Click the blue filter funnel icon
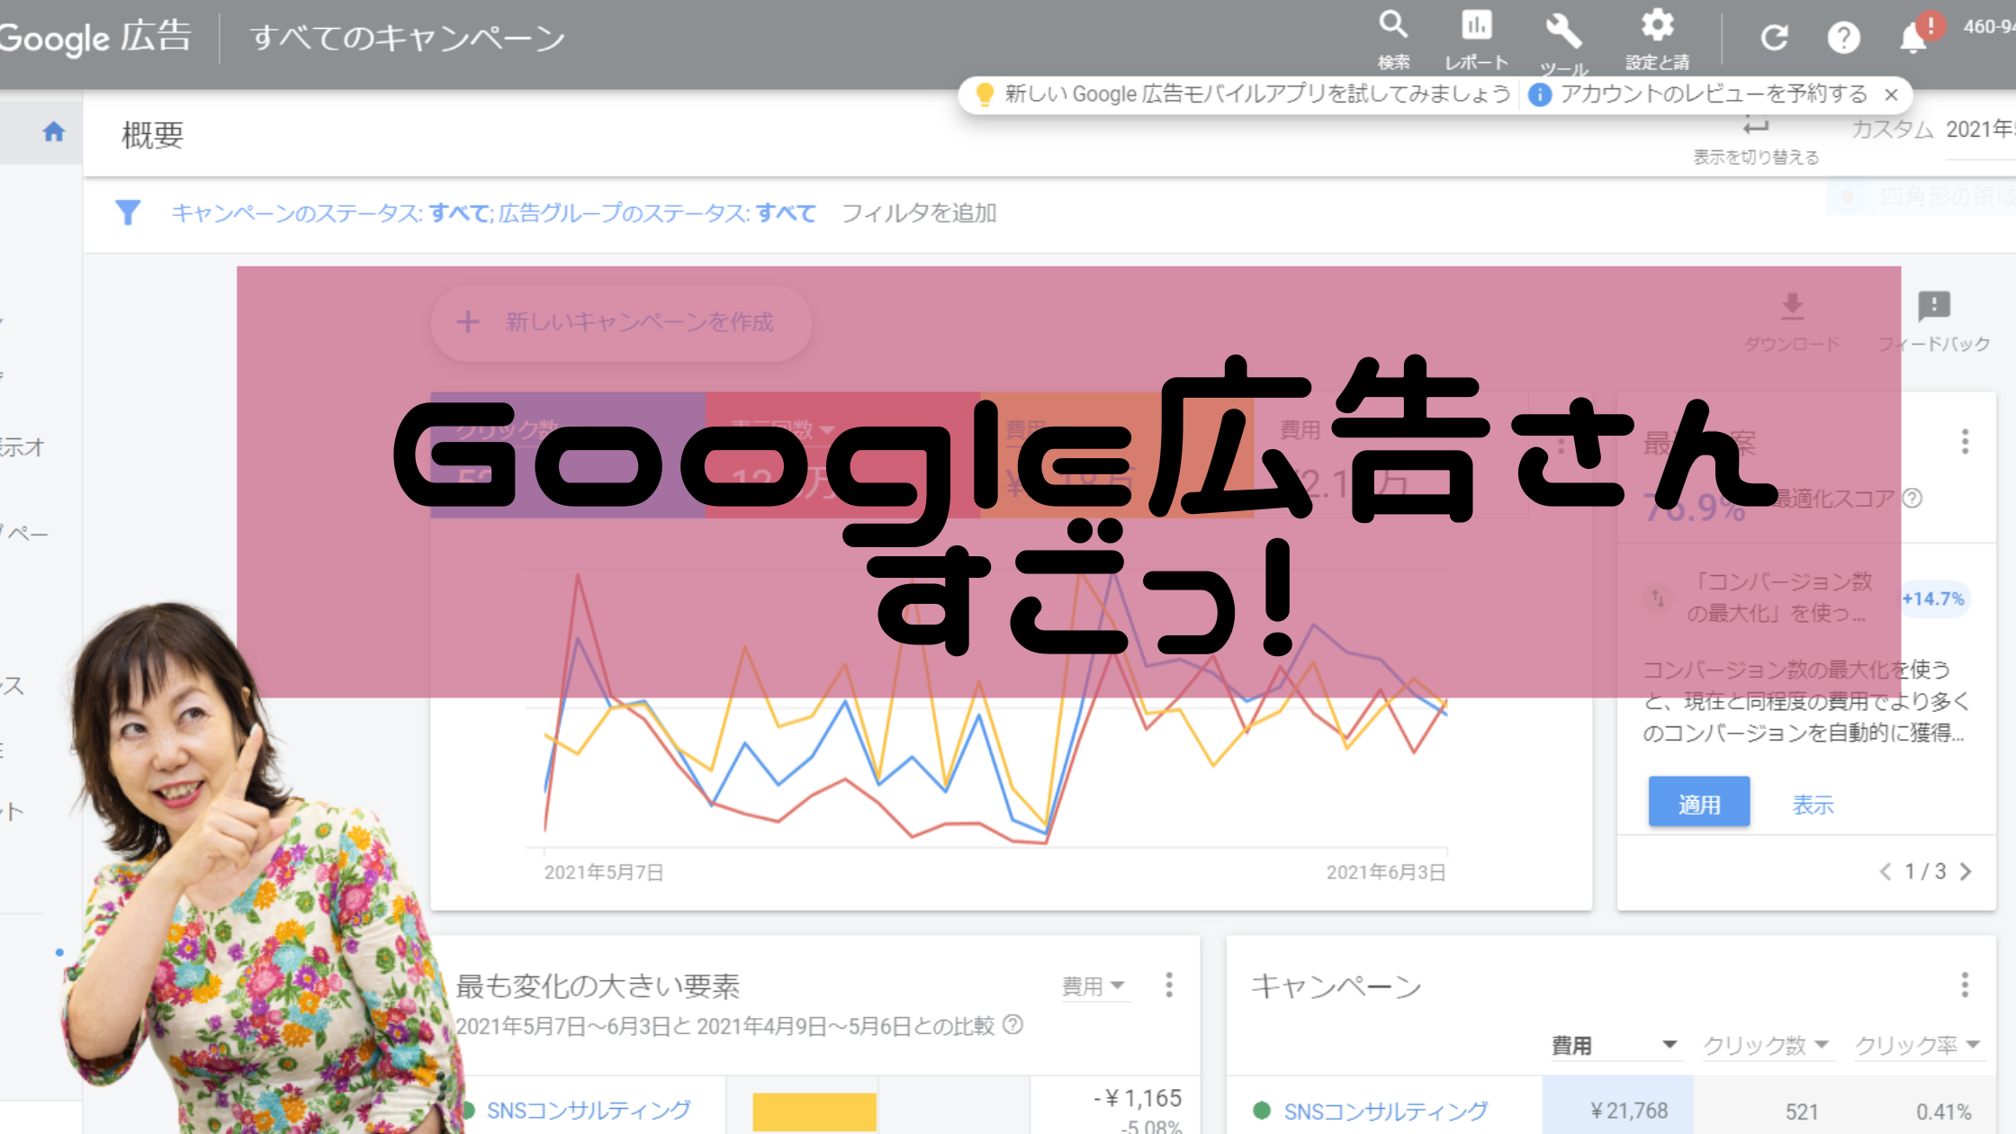The height and width of the screenshot is (1134, 2016). pos(128,212)
